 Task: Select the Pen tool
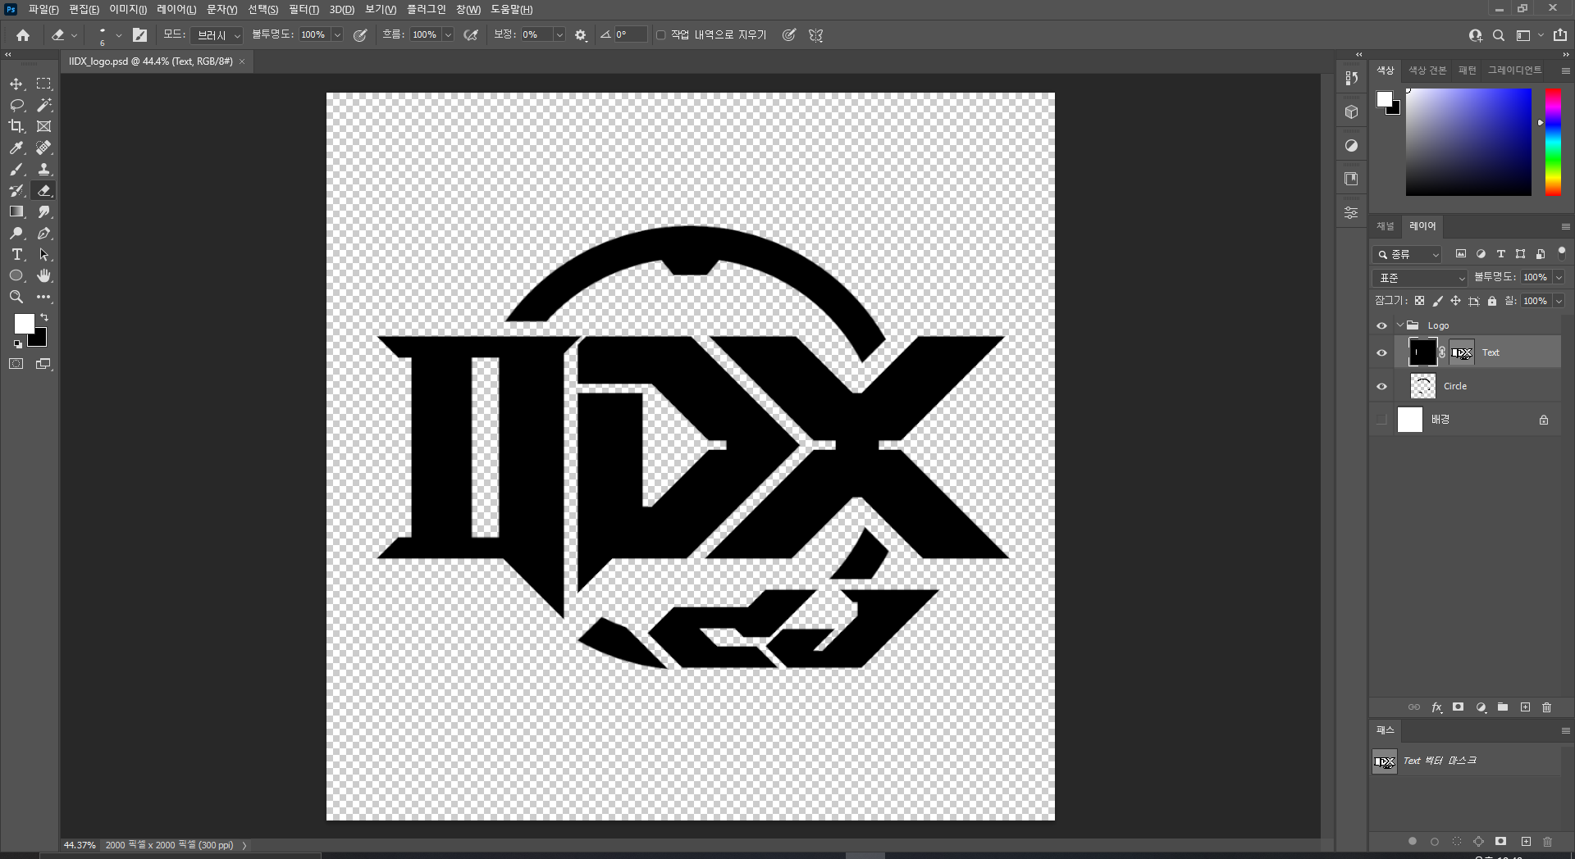coord(44,233)
